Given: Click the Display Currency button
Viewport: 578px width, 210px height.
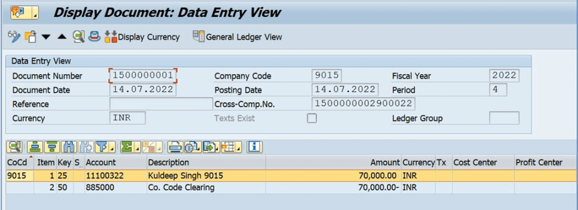Looking at the screenshot, I should 142,37.
